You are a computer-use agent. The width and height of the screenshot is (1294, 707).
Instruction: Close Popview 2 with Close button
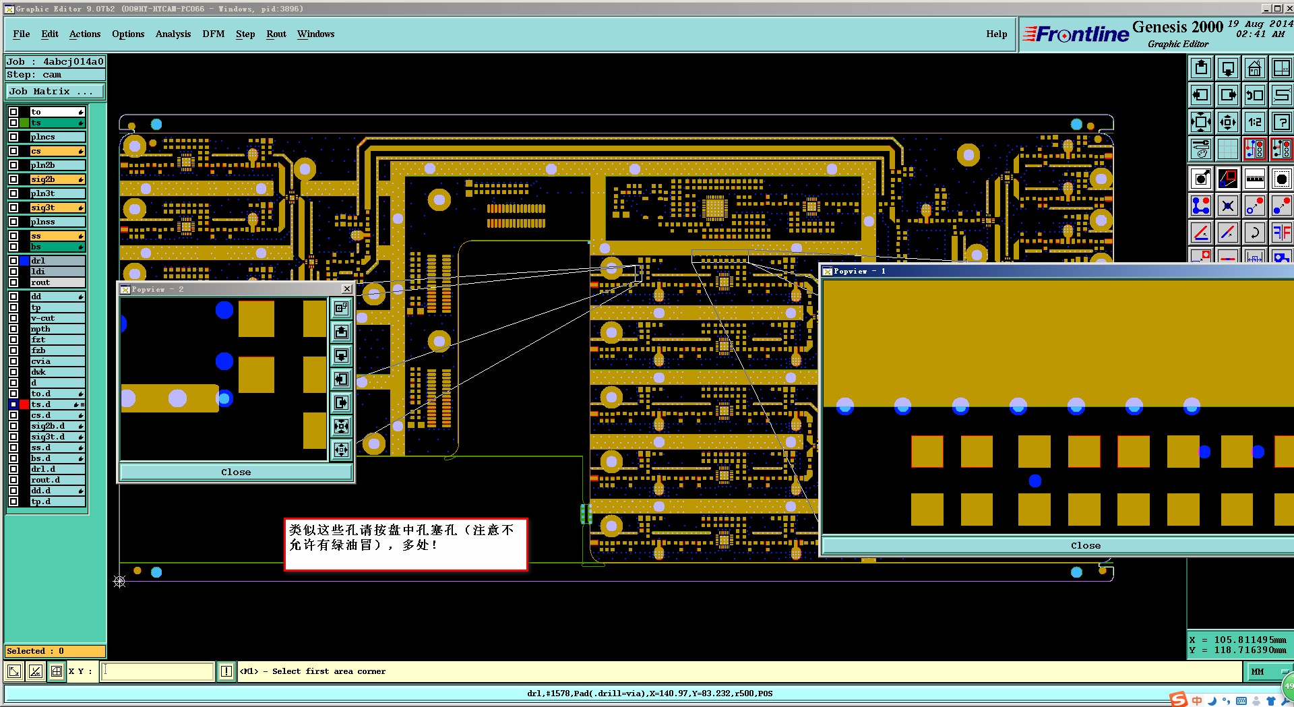(236, 472)
